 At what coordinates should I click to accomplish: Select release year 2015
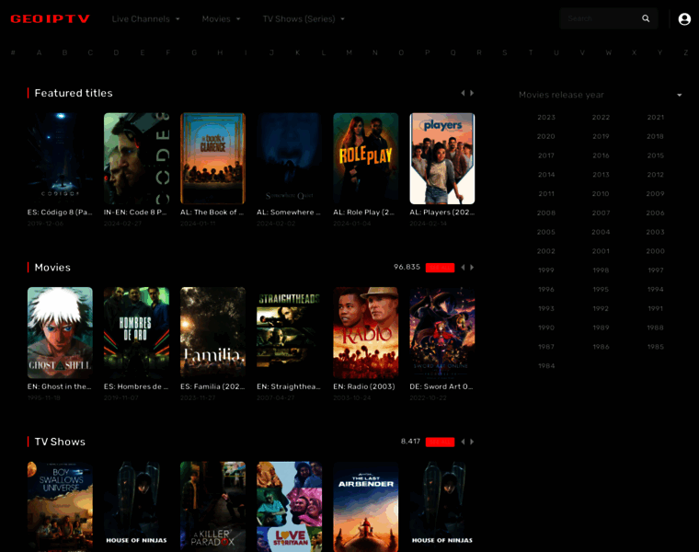point(655,155)
